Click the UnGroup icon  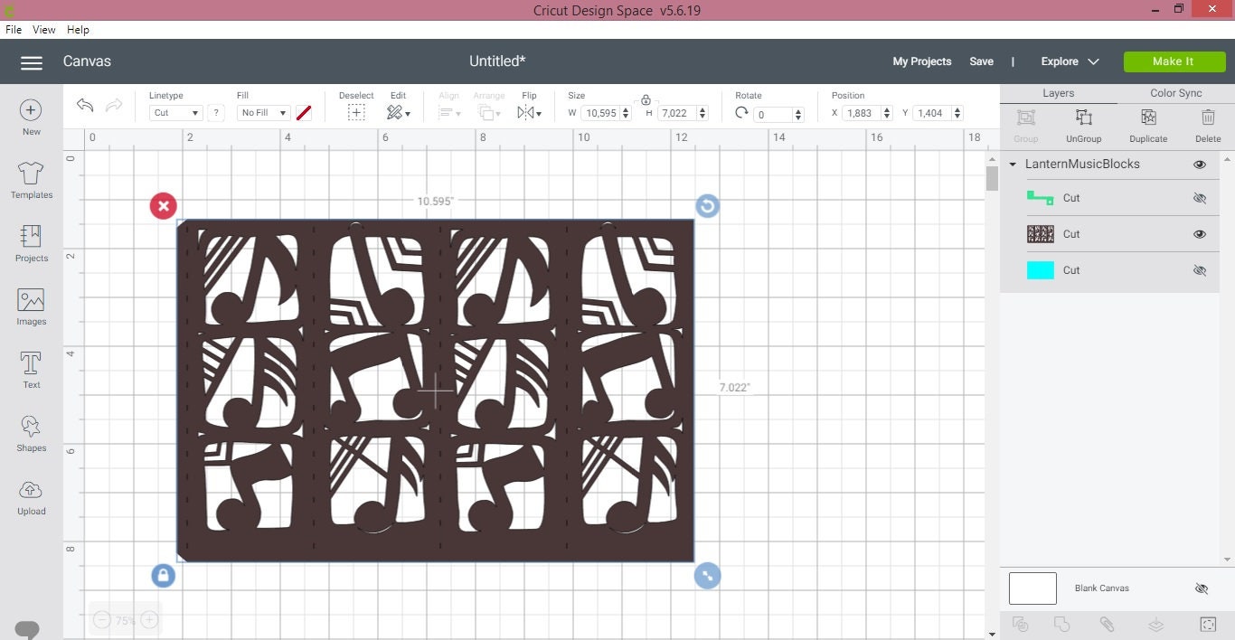pyautogui.click(x=1083, y=125)
